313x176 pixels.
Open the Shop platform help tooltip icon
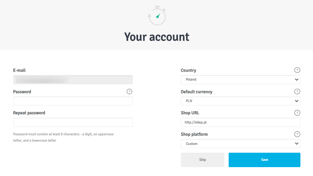coord(297,134)
